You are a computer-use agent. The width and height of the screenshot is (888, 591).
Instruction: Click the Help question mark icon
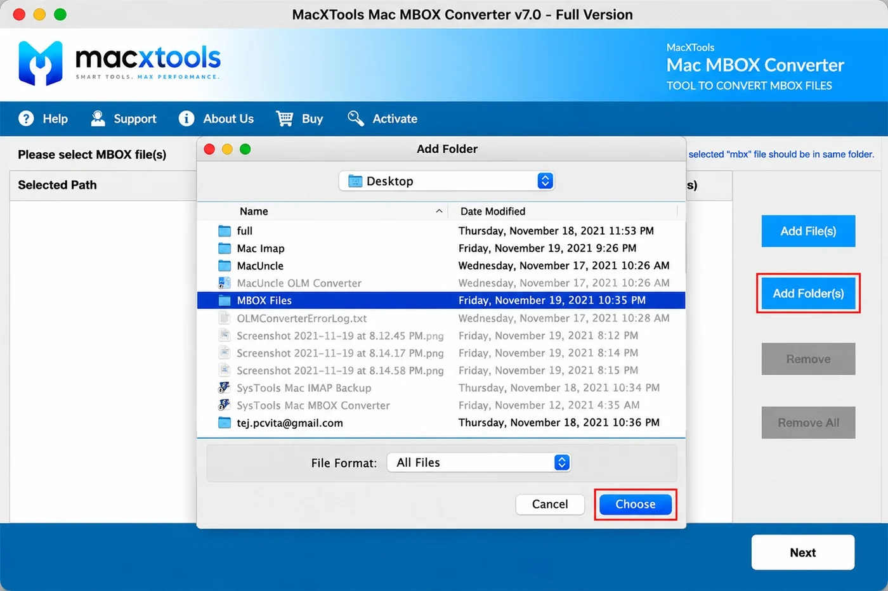26,119
